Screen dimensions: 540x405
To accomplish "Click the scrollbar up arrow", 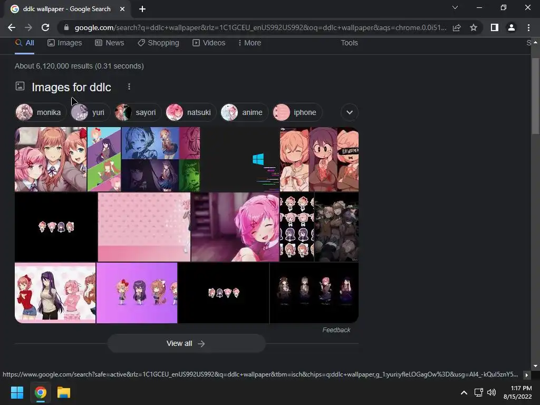I will tap(535, 42).
